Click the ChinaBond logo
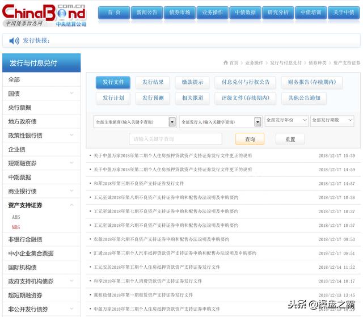 44,15
